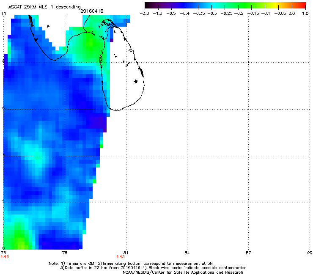
Task: Click the red time stamp 4:46
Action: (x=5, y=257)
